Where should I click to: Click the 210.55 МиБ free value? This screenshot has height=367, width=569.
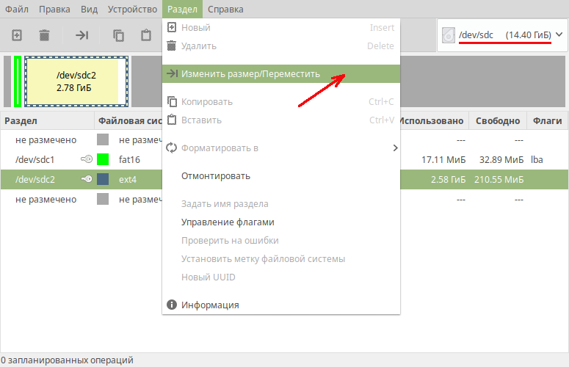499,179
